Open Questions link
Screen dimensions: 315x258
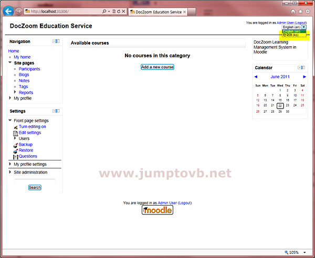tap(28, 156)
